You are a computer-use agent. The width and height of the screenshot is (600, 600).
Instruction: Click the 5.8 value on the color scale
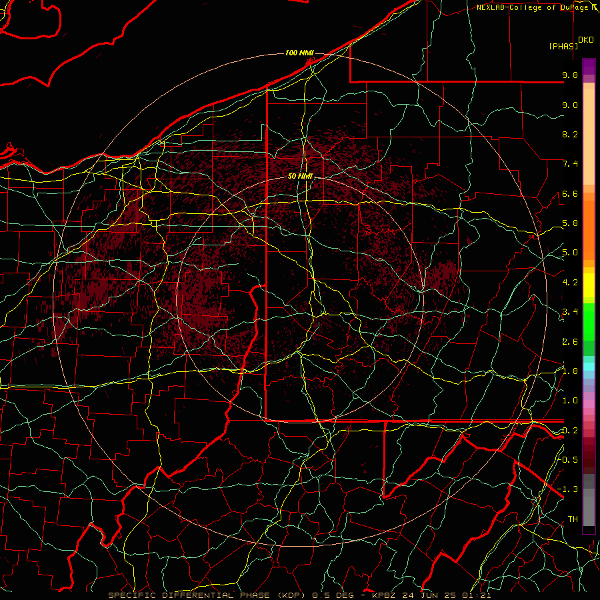(570, 223)
